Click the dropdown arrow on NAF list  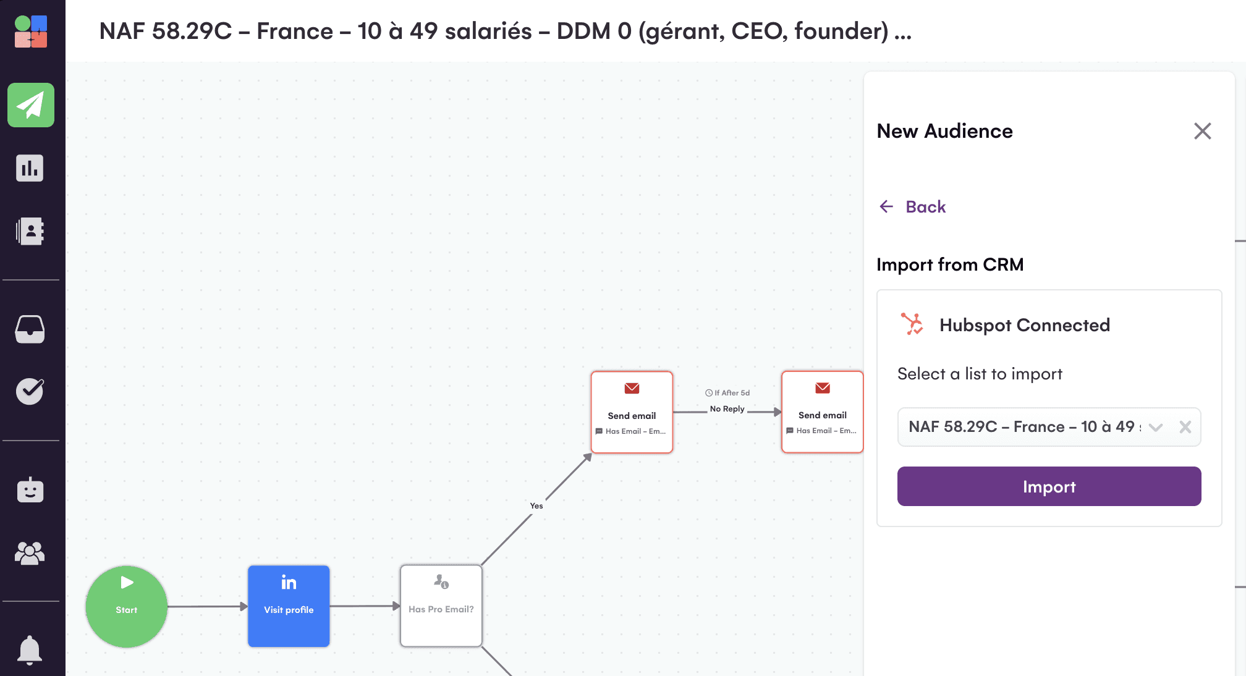coord(1156,427)
